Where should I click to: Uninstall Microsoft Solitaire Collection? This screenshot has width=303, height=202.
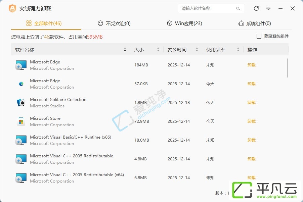click(x=251, y=103)
